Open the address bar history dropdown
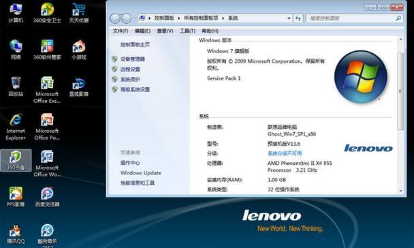The height and width of the screenshot is (248, 414). [x=289, y=18]
